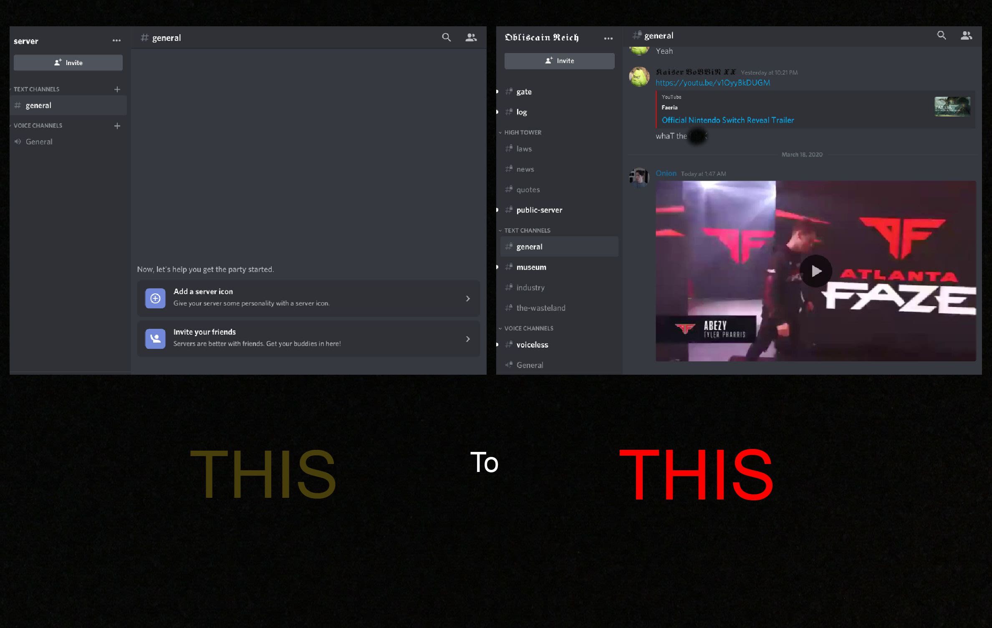Click the Invite Members icon
The width and height of the screenshot is (992, 628).
(471, 37)
